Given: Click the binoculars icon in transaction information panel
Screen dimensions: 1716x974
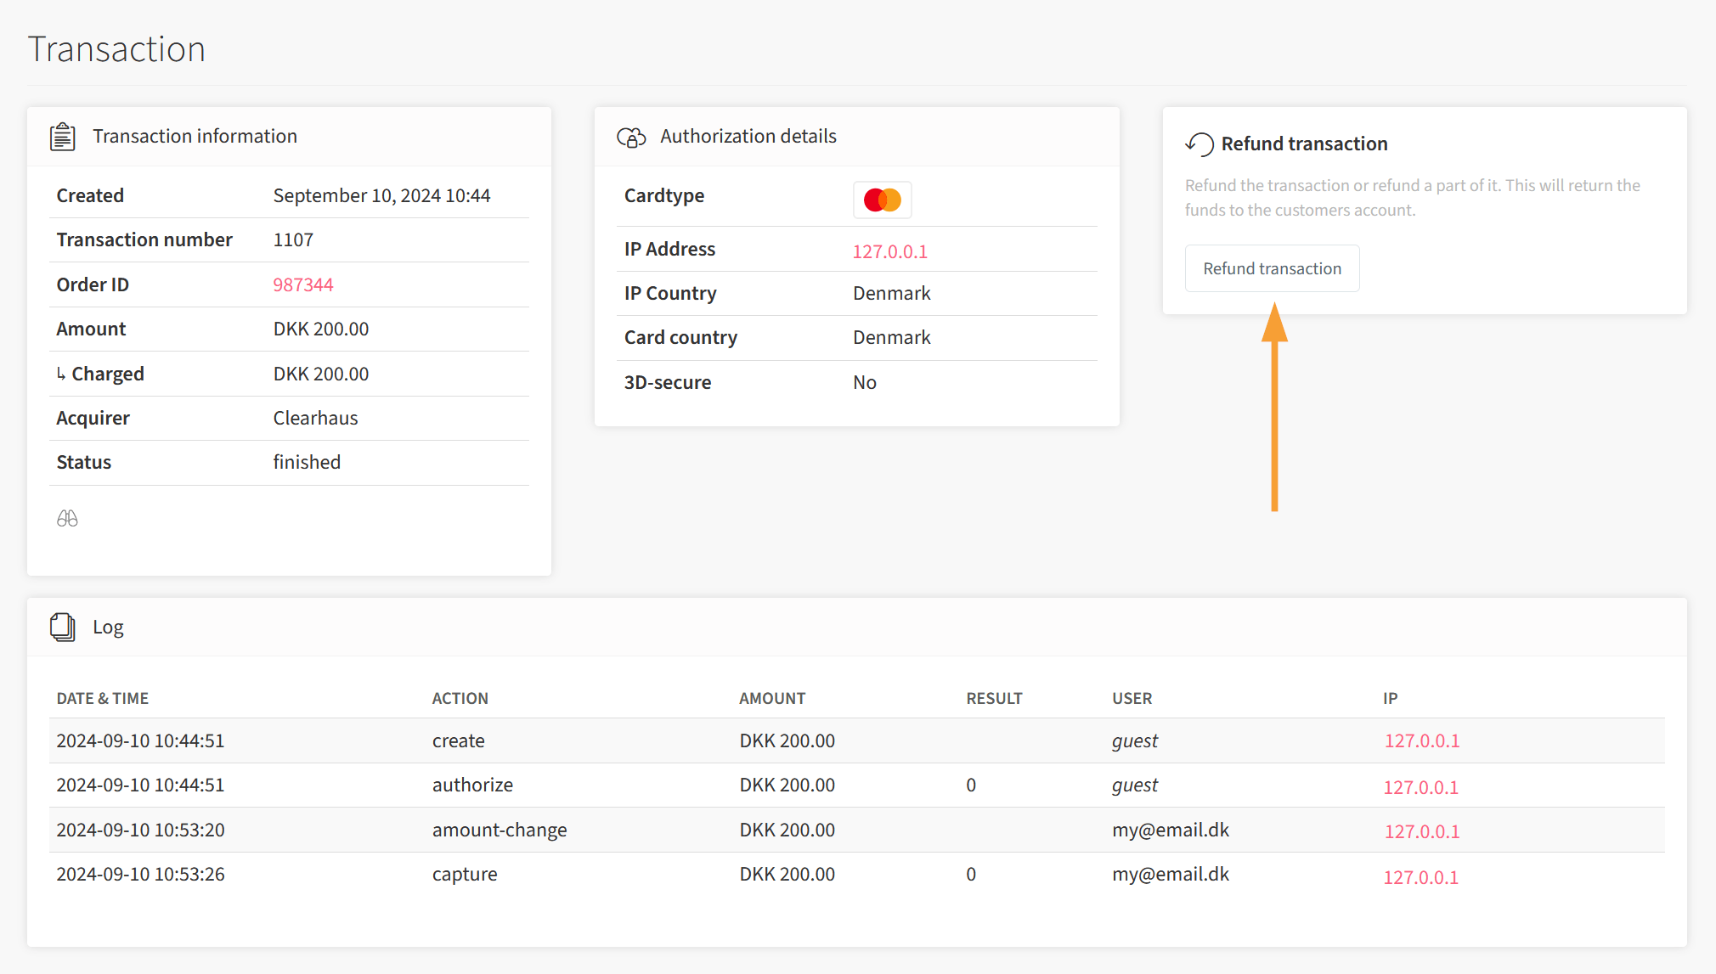Looking at the screenshot, I should coord(67,518).
